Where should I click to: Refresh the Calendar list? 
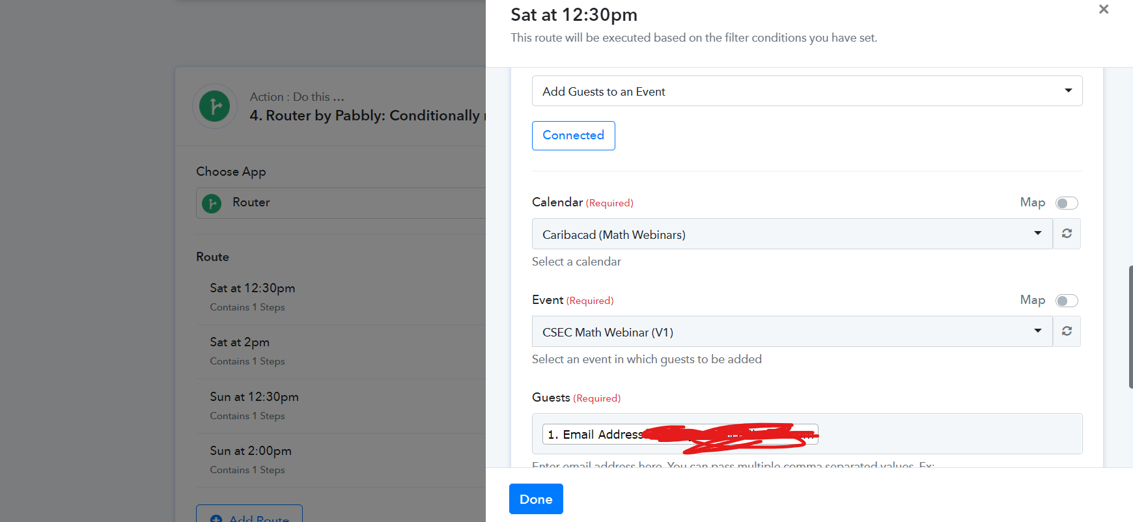1067,234
